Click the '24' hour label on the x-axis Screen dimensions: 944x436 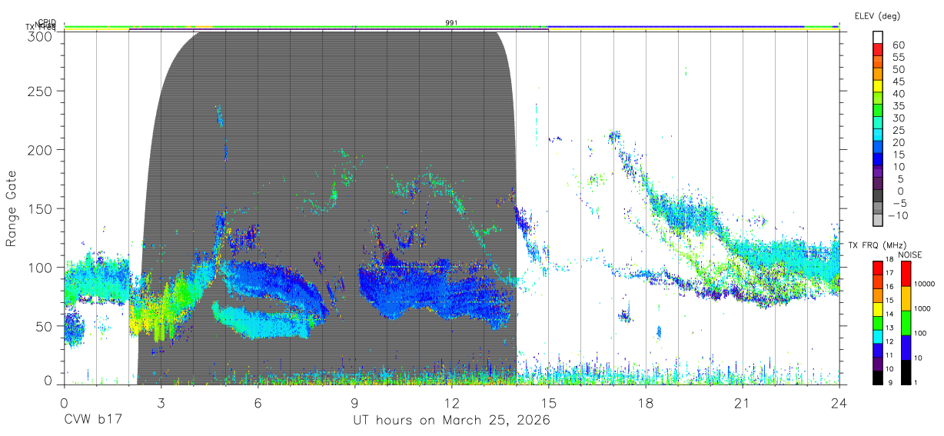click(839, 402)
